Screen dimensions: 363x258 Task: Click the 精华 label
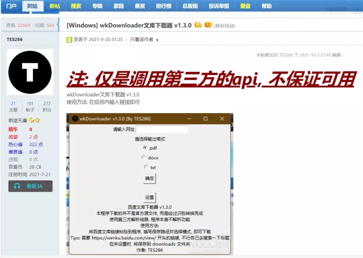(13, 129)
